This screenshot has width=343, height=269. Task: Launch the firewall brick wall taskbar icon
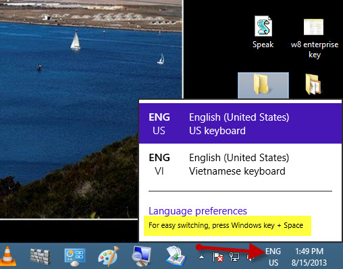coord(40,256)
